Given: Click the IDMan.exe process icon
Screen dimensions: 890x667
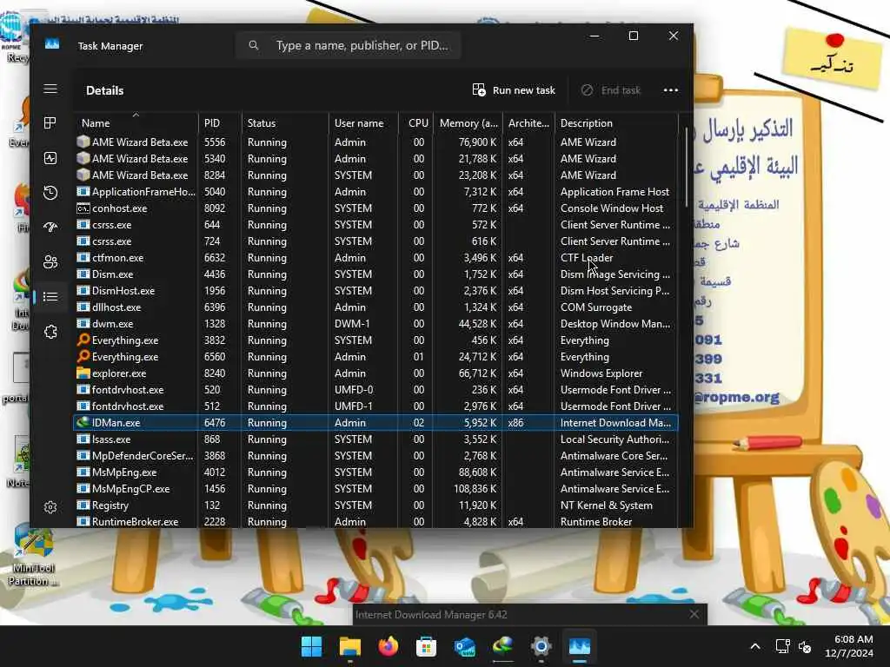Looking at the screenshot, I should pos(83,422).
